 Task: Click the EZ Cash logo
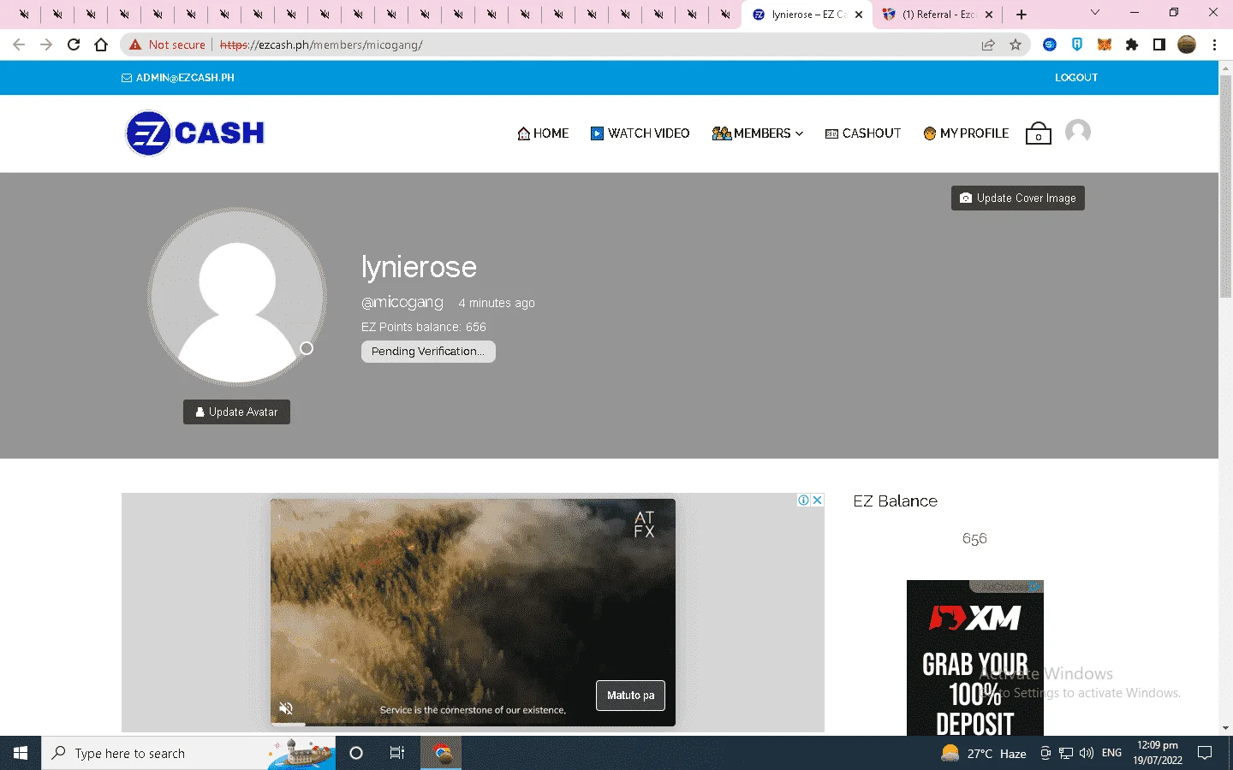pos(195,133)
